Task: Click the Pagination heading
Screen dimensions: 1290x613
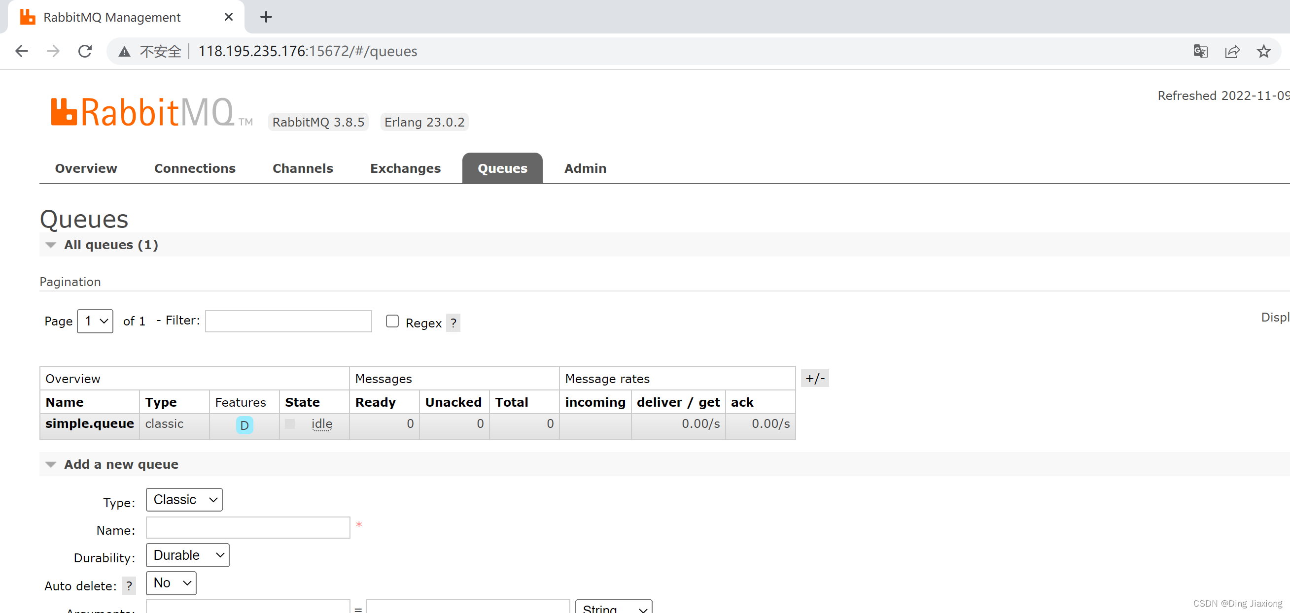Action: click(x=70, y=282)
